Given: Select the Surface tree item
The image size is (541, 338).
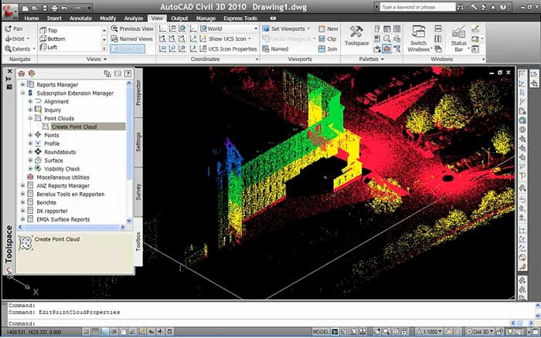Looking at the screenshot, I should pyautogui.click(x=53, y=161).
